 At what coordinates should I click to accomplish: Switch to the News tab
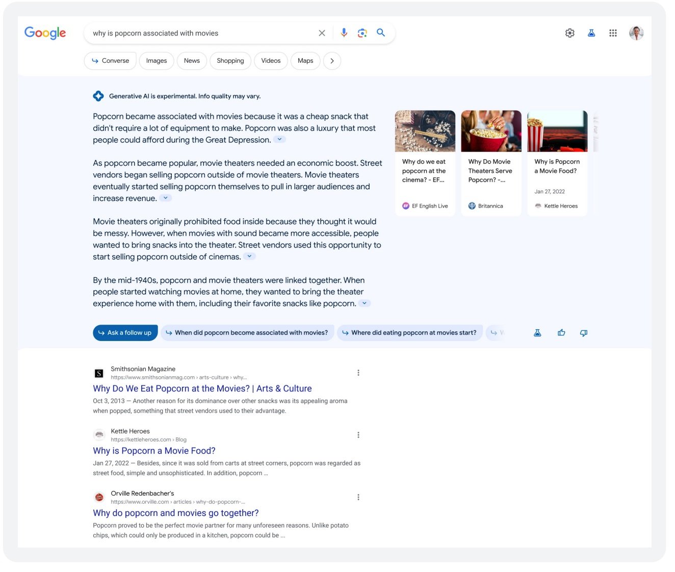[192, 61]
